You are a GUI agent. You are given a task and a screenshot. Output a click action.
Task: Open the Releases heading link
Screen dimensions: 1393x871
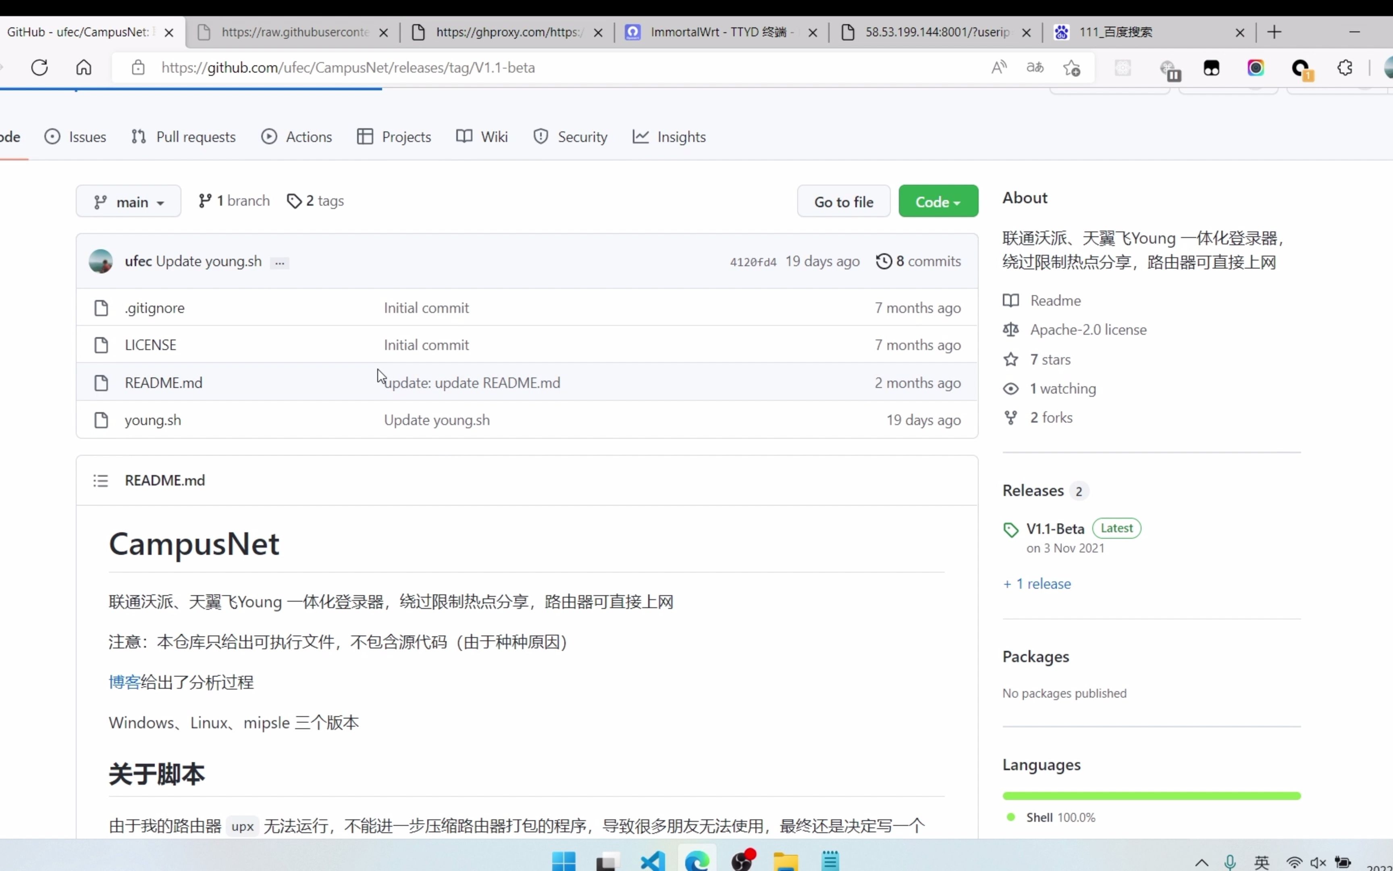coord(1033,490)
